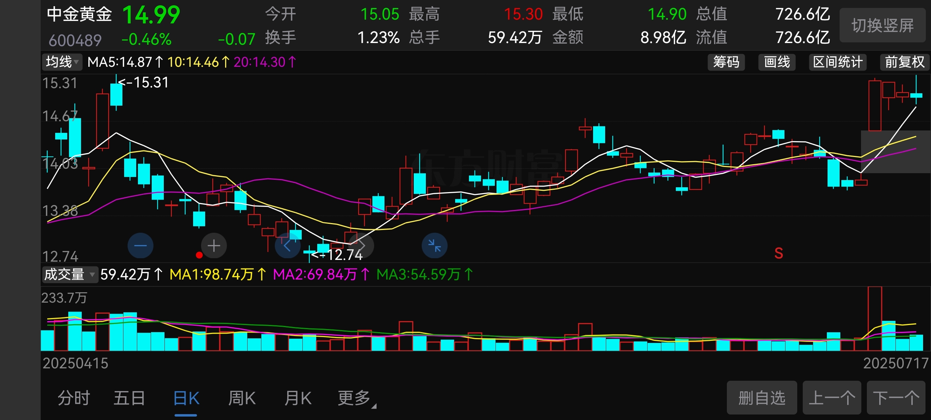Click the 换手 value 1.23%

tap(378, 38)
